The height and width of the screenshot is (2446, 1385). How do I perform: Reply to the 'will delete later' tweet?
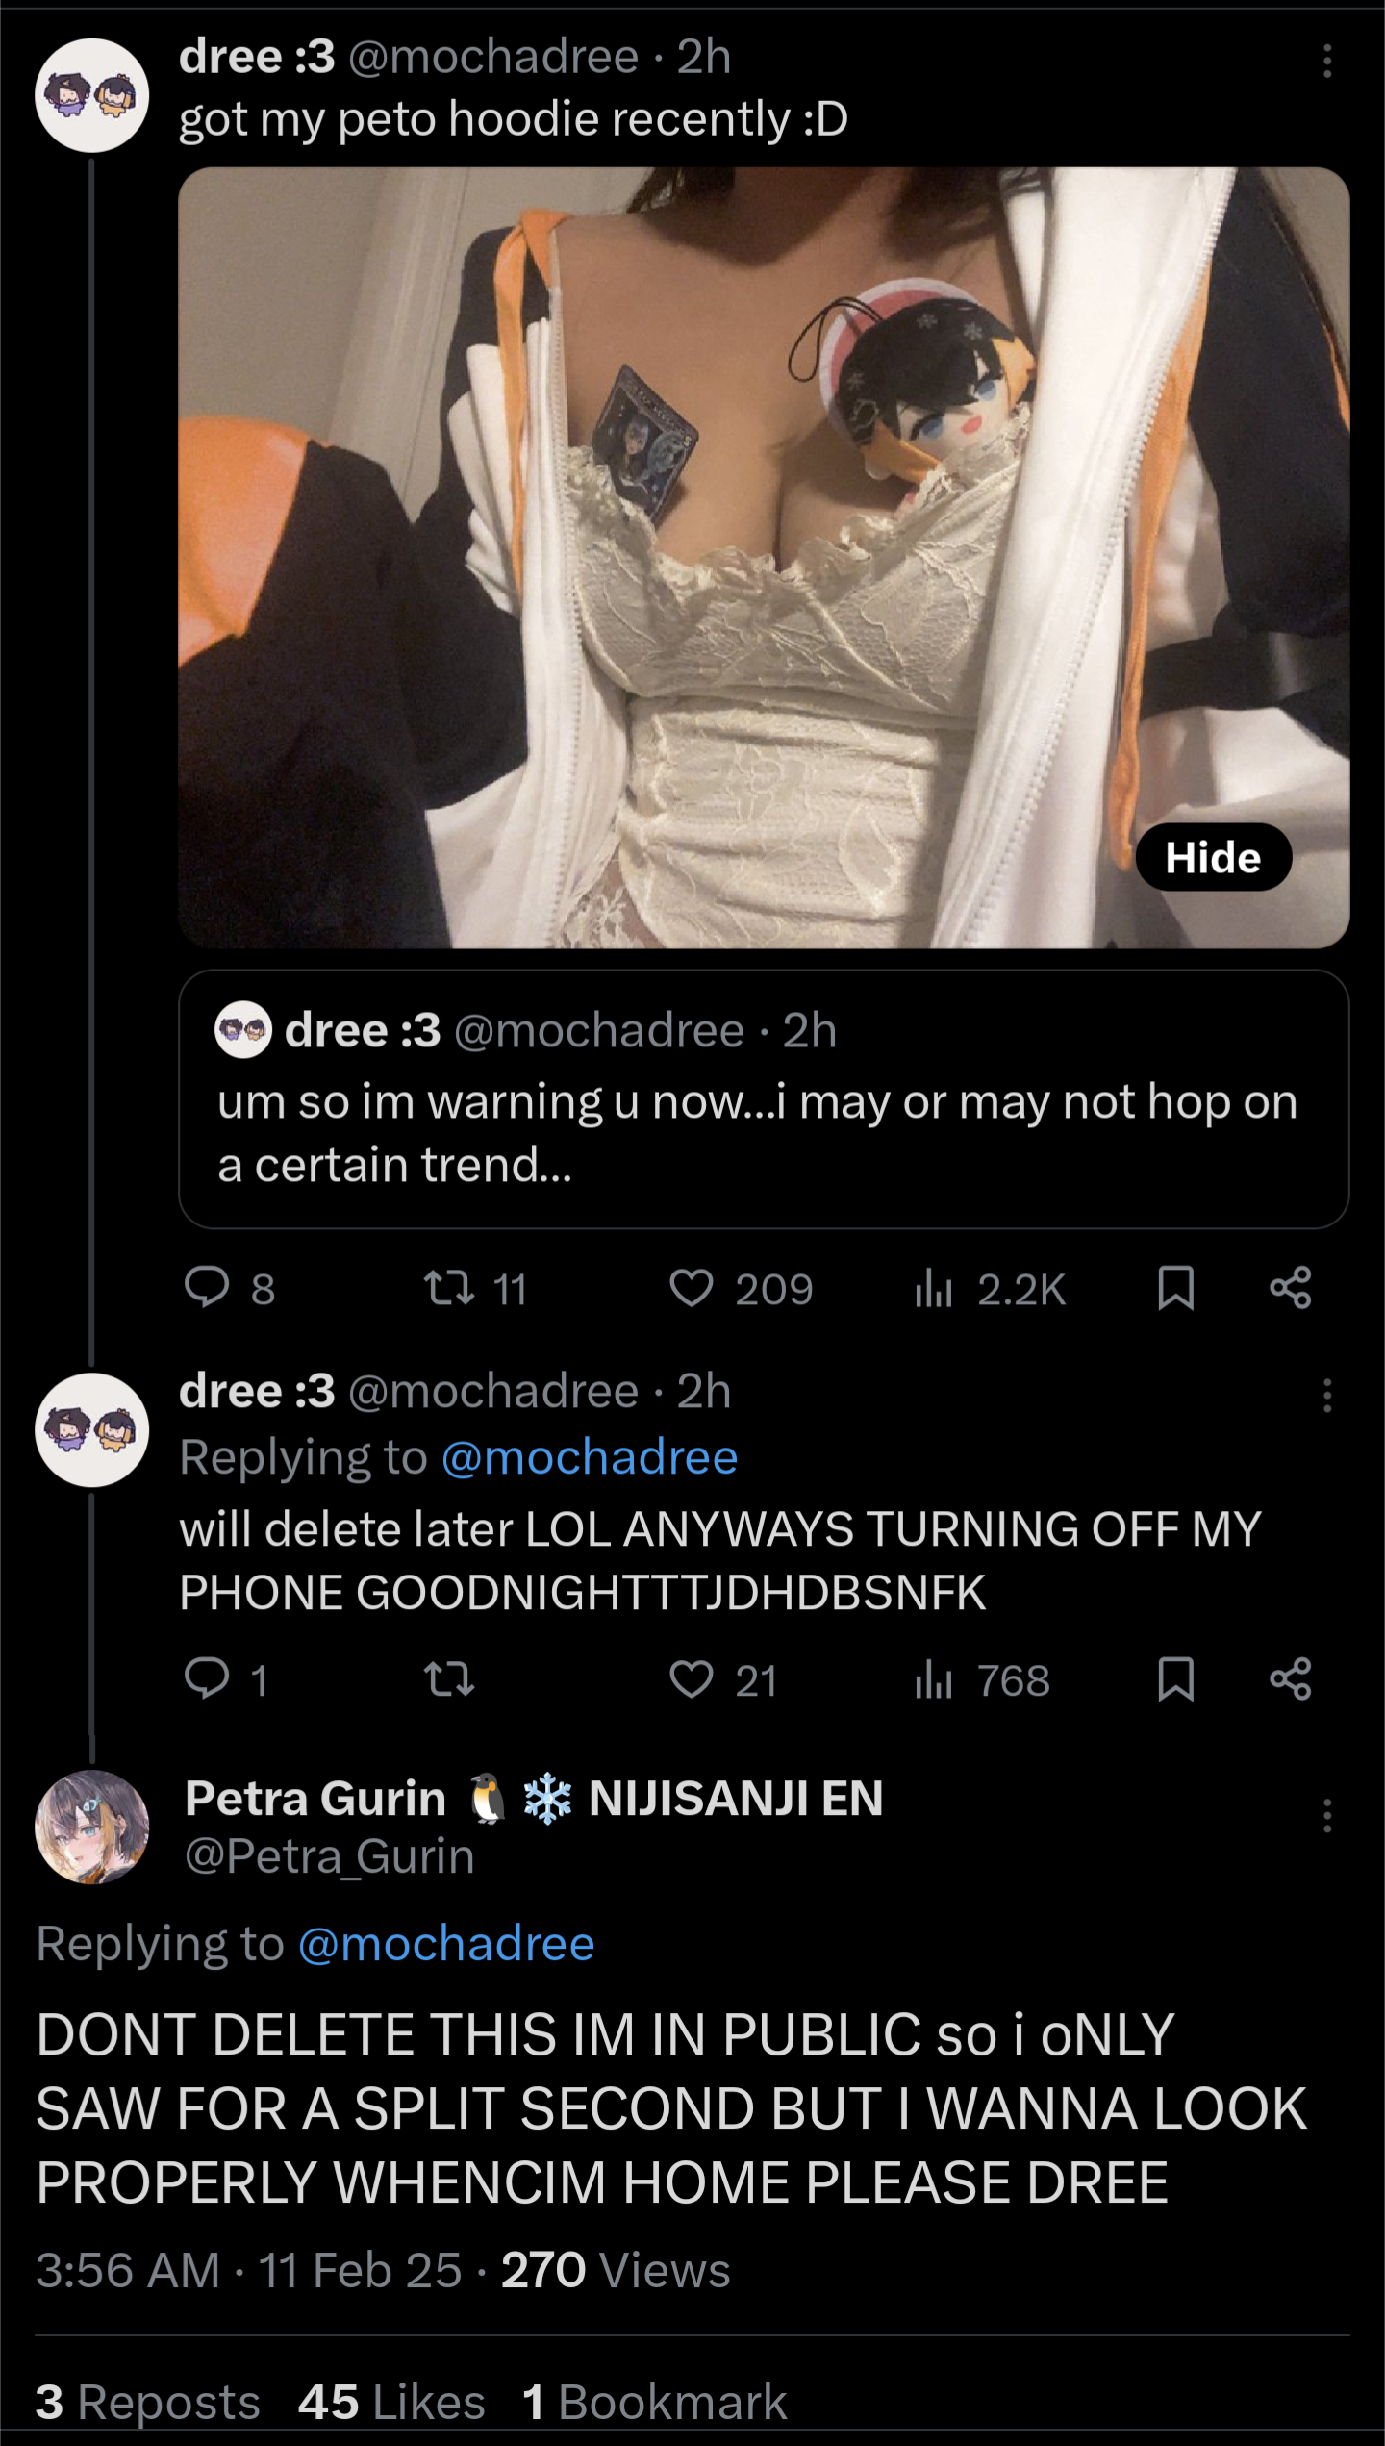tap(208, 1679)
